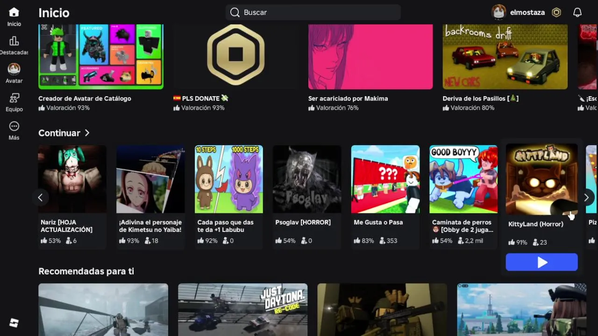Click the thumbs-up icon for Nariz 53%
The height and width of the screenshot is (336, 598).
tap(44, 241)
